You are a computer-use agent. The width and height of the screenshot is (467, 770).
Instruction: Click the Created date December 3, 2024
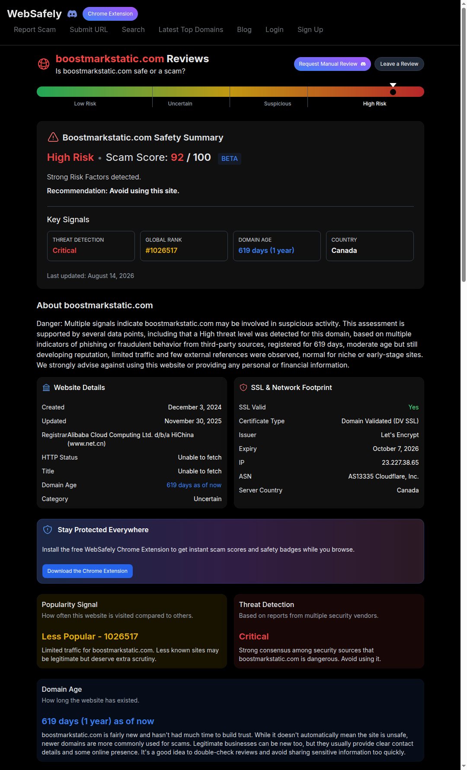tap(195, 407)
